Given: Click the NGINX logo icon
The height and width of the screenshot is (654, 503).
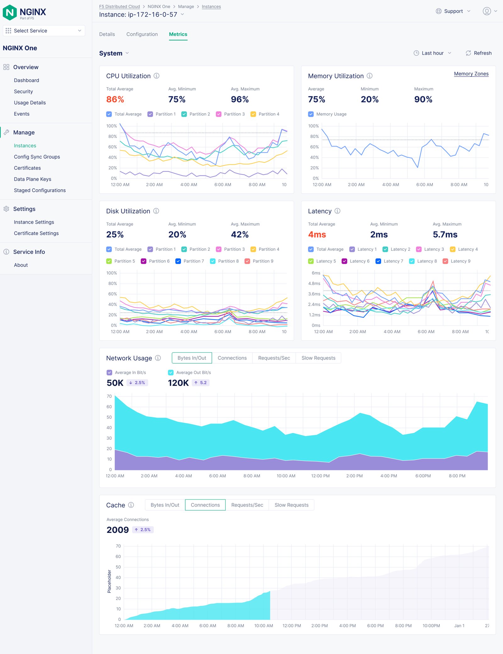Looking at the screenshot, I should point(10,13).
